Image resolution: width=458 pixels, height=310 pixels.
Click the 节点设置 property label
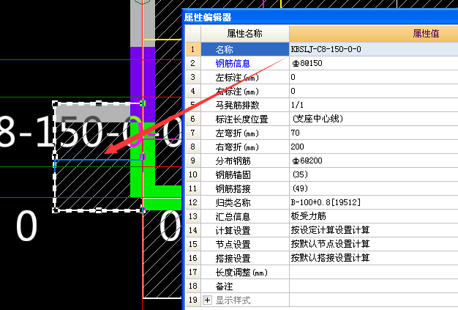point(233,245)
